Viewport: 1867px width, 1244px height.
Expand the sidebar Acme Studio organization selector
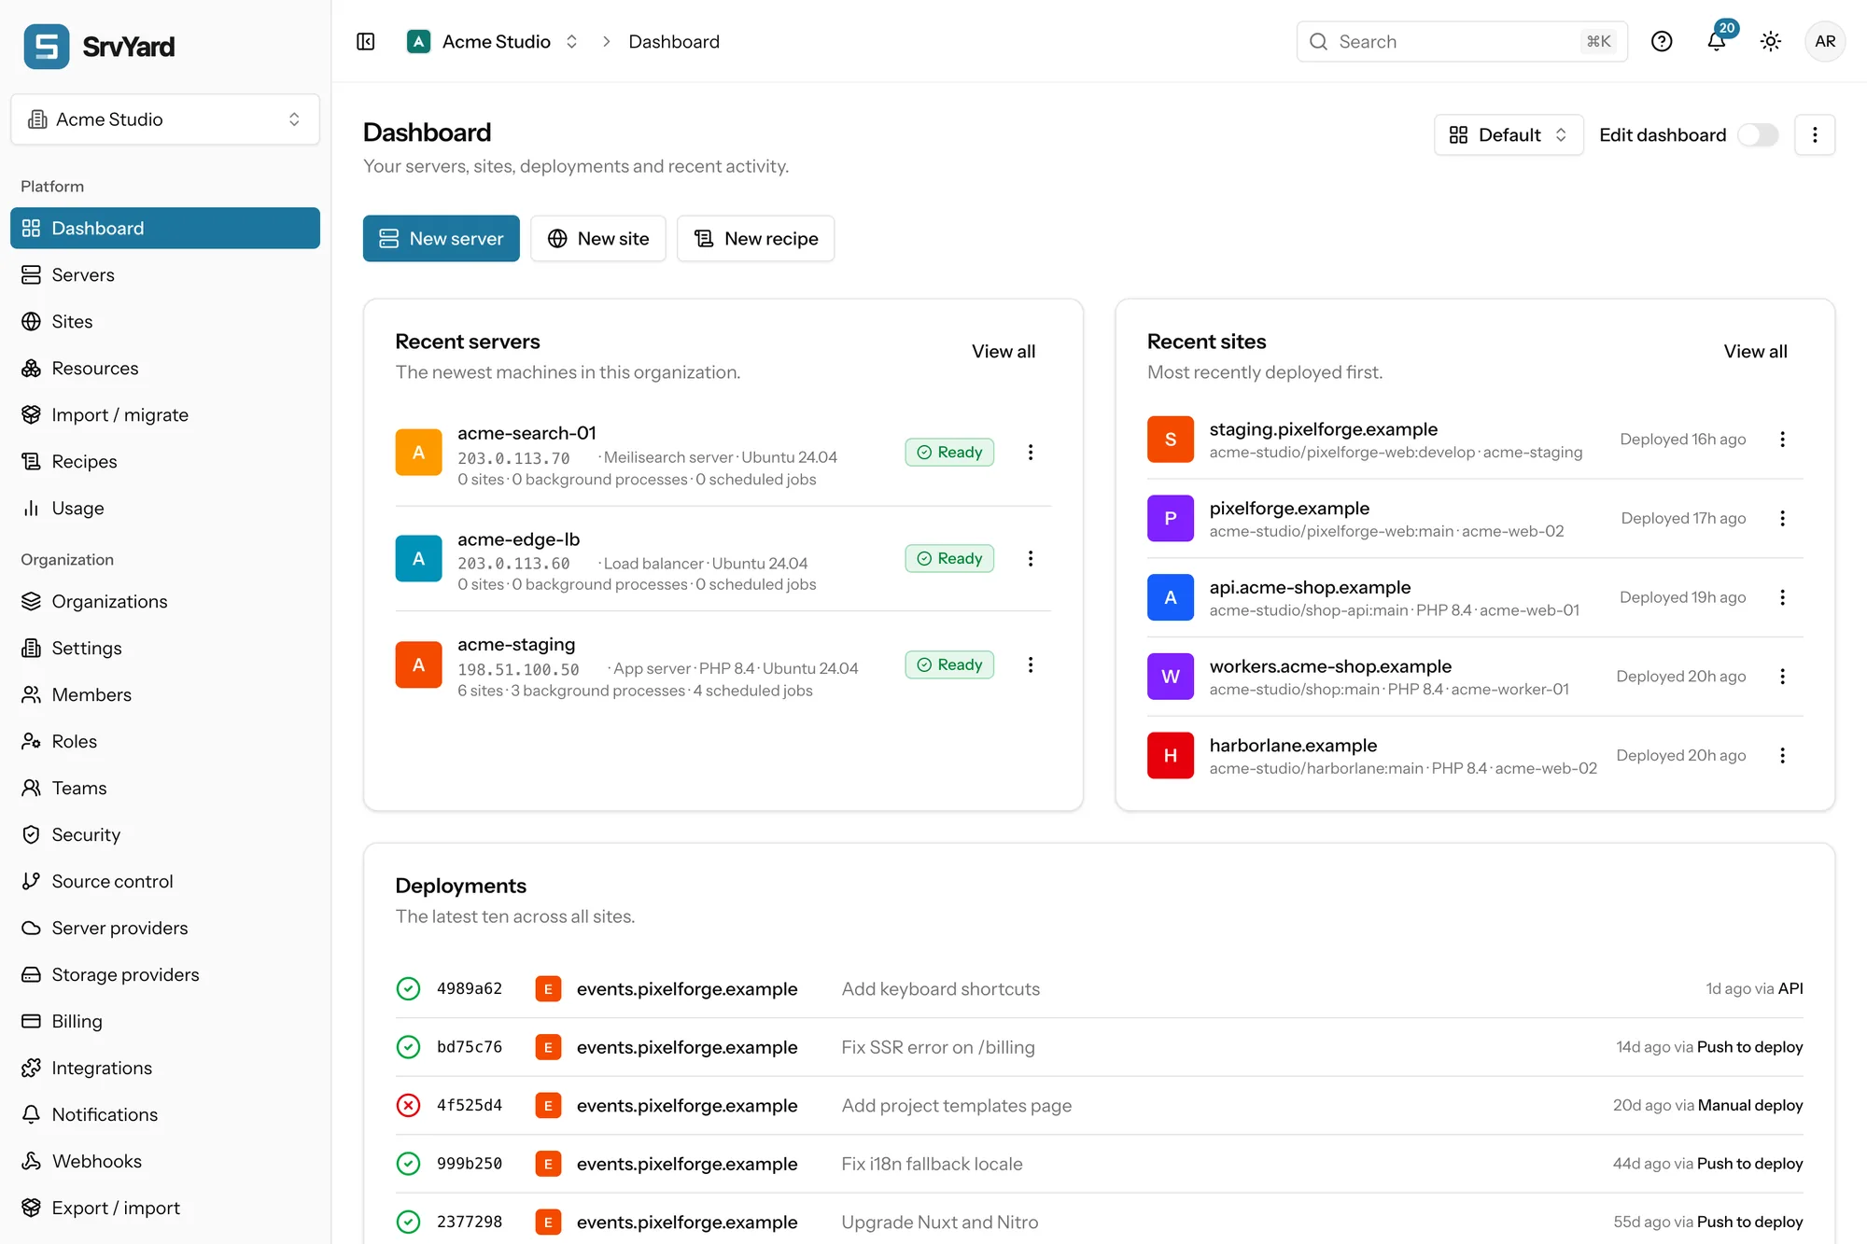click(165, 119)
